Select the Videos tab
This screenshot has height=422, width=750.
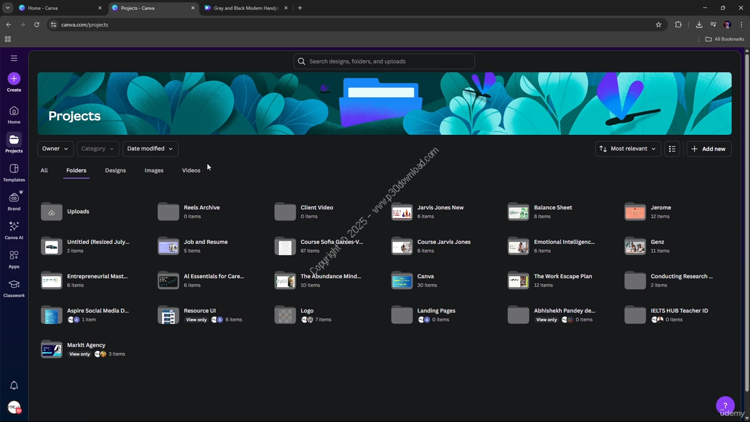[x=191, y=171]
